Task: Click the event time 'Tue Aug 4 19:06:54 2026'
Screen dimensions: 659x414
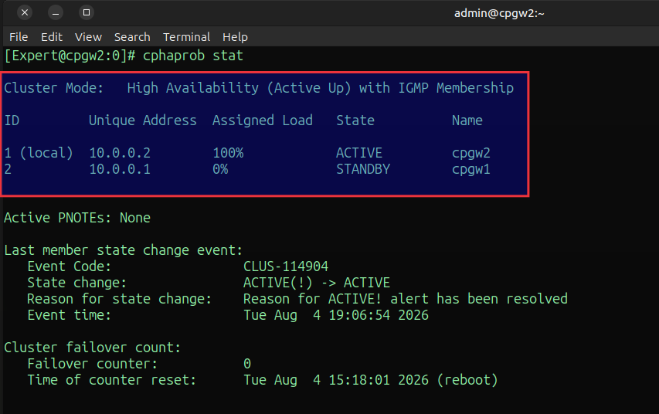Action: pyautogui.click(x=336, y=315)
